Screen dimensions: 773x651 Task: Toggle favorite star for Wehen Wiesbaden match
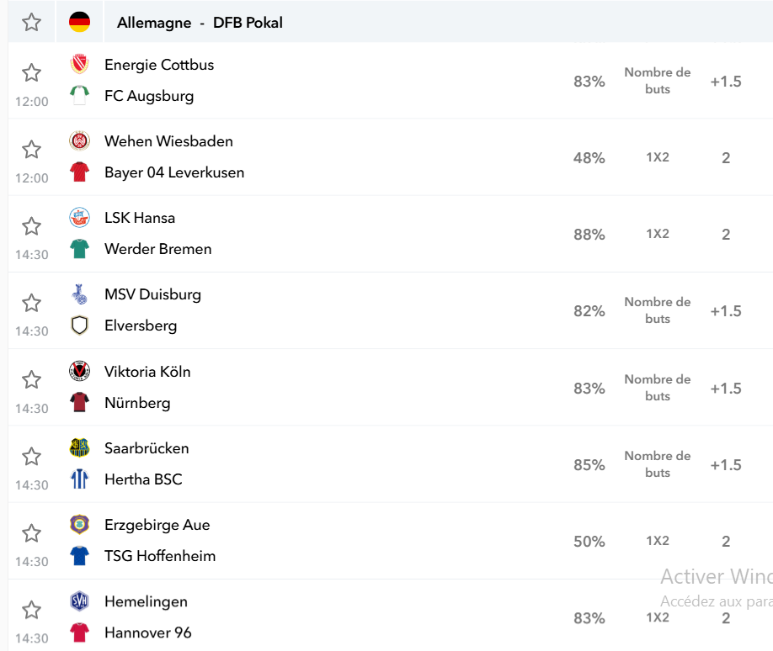pyautogui.click(x=31, y=149)
